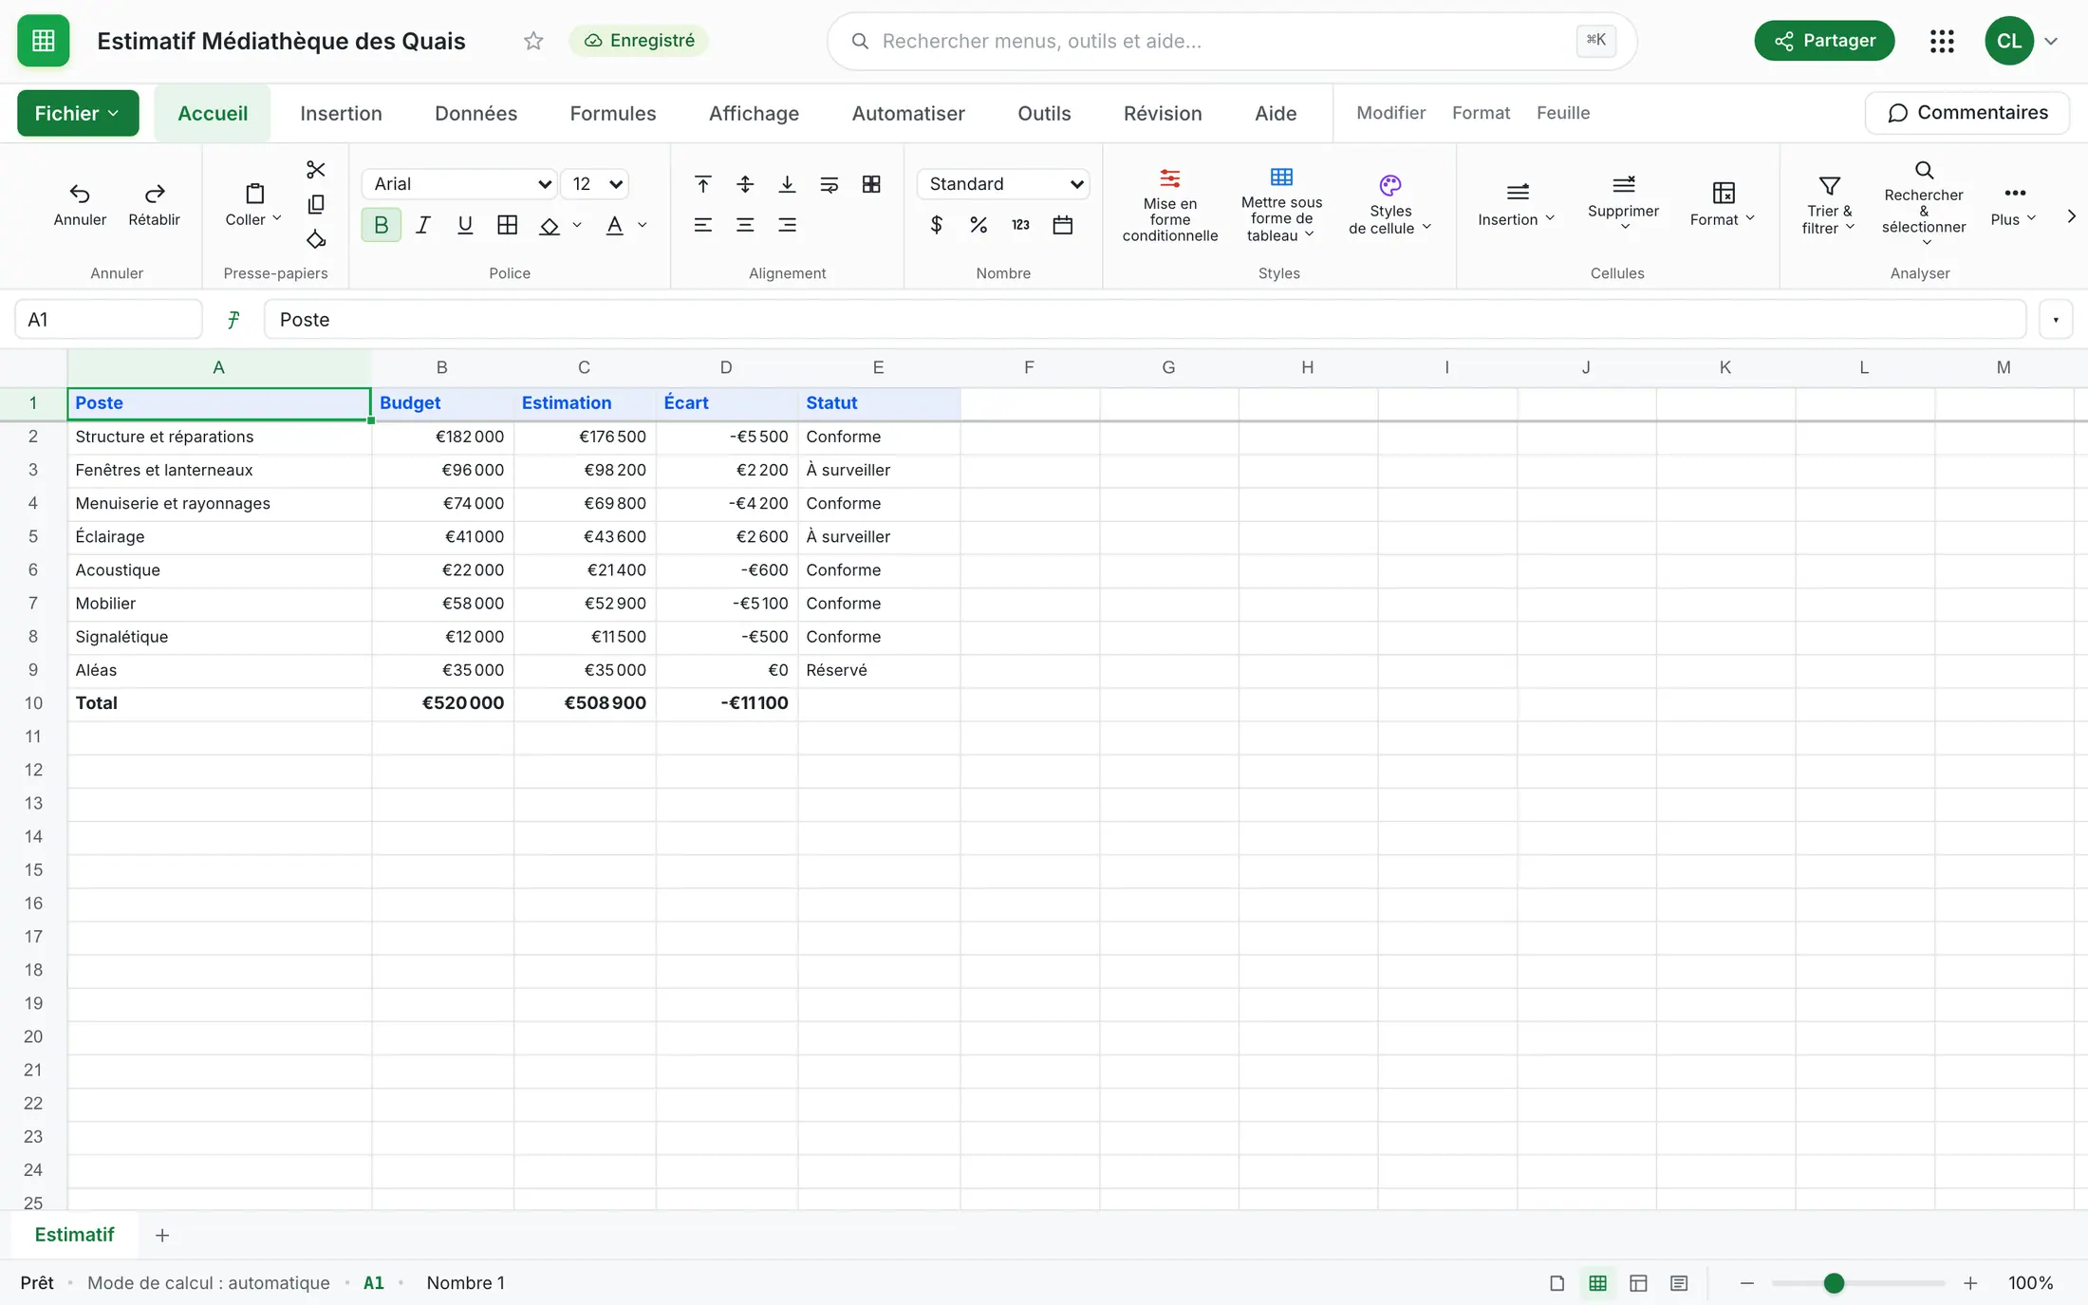Click the Rétablir redo arrow
Viewport: 2088px width, 1305px height.
(x=154, y=204)
